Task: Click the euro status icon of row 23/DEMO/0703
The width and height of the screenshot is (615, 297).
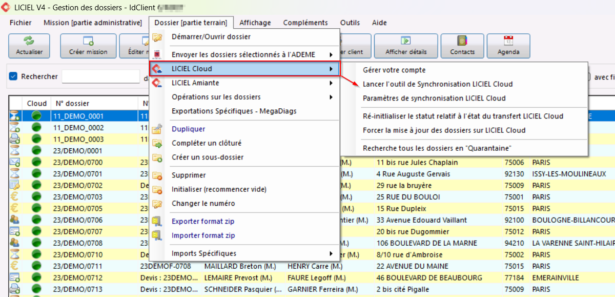Action: [15, 197]
